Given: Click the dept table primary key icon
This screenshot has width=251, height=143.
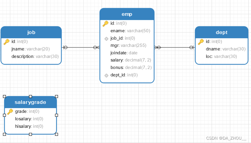Looking at the screenshot, I should click(x=201, y=42).
